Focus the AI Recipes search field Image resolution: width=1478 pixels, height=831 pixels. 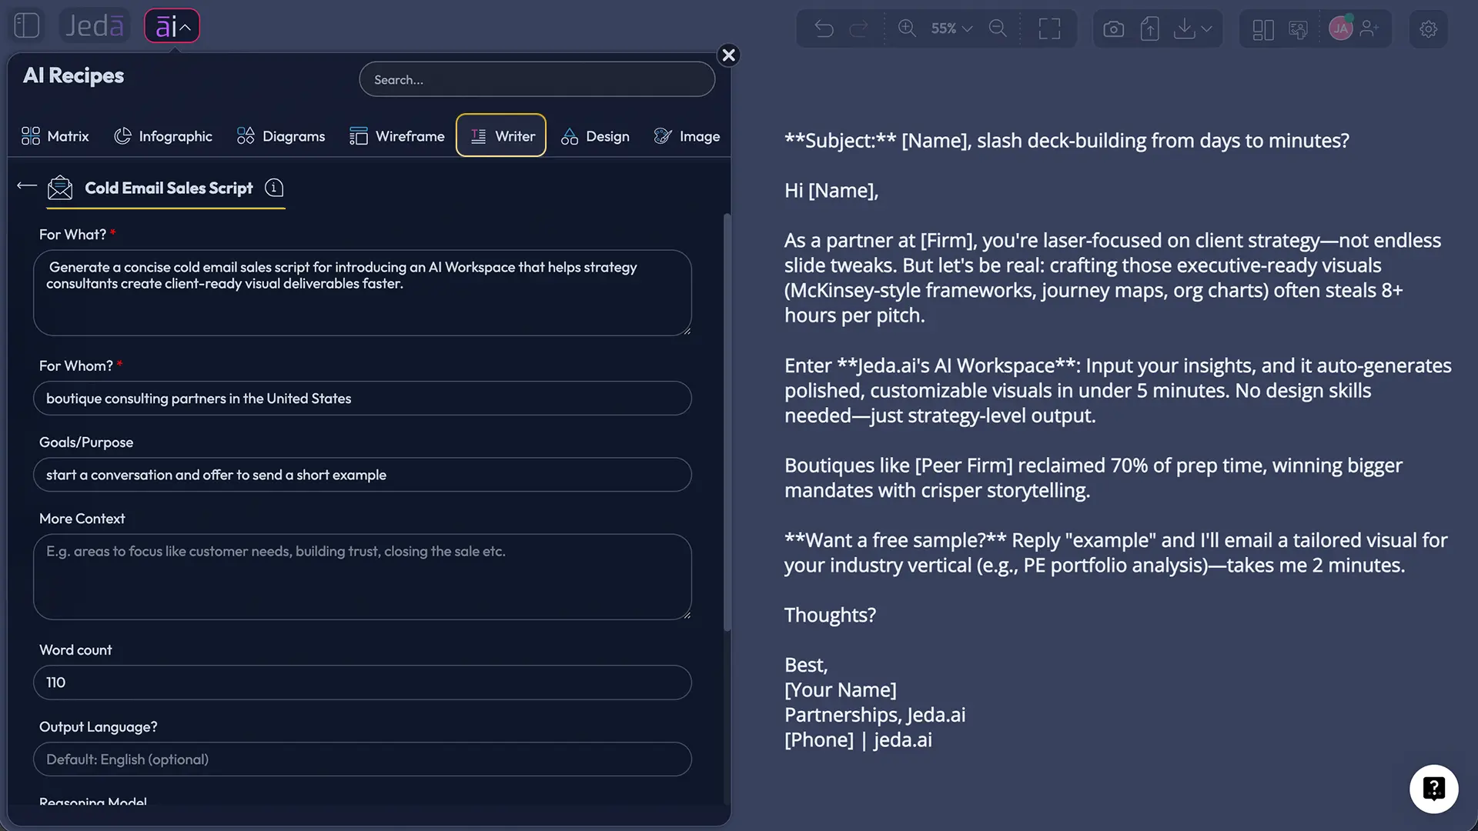(537, 79)
